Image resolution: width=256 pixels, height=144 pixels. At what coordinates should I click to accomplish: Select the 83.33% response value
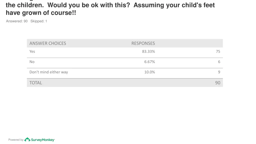148,51
